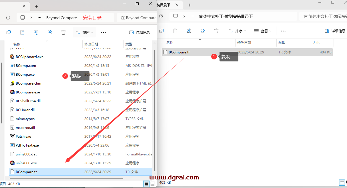Sort left window by 修改日期 column header
The image size is (347, 188).
click(x=91, y=44)
